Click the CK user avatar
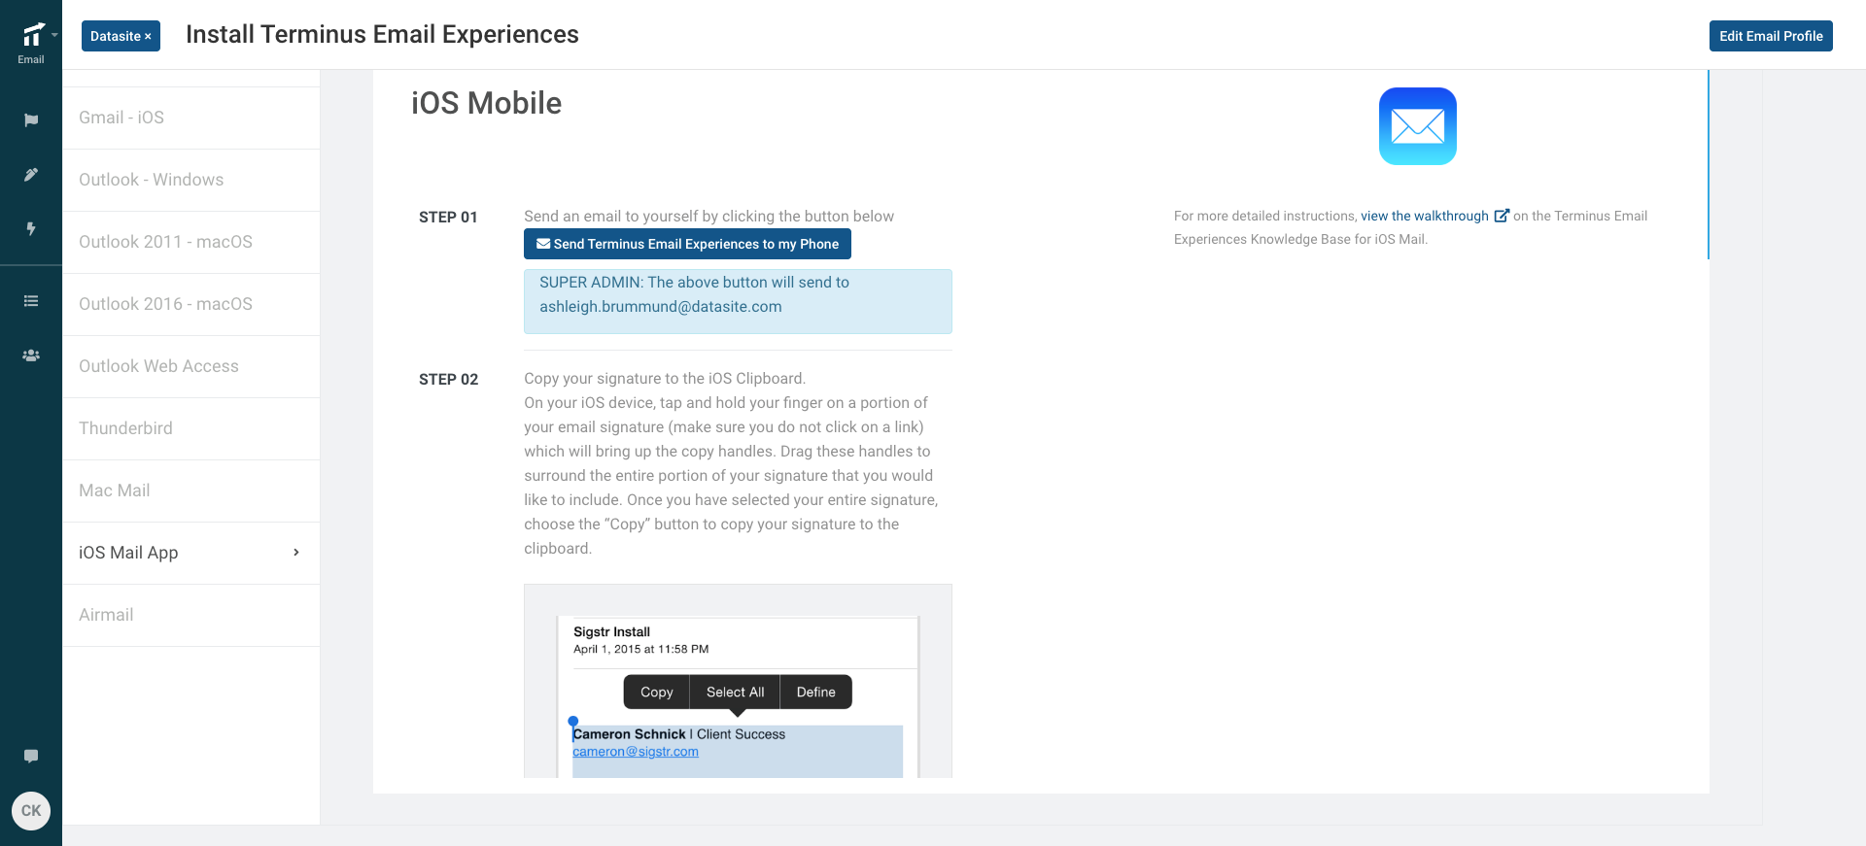The width and height of the screenshot is (1866, 846). point(31,811)
